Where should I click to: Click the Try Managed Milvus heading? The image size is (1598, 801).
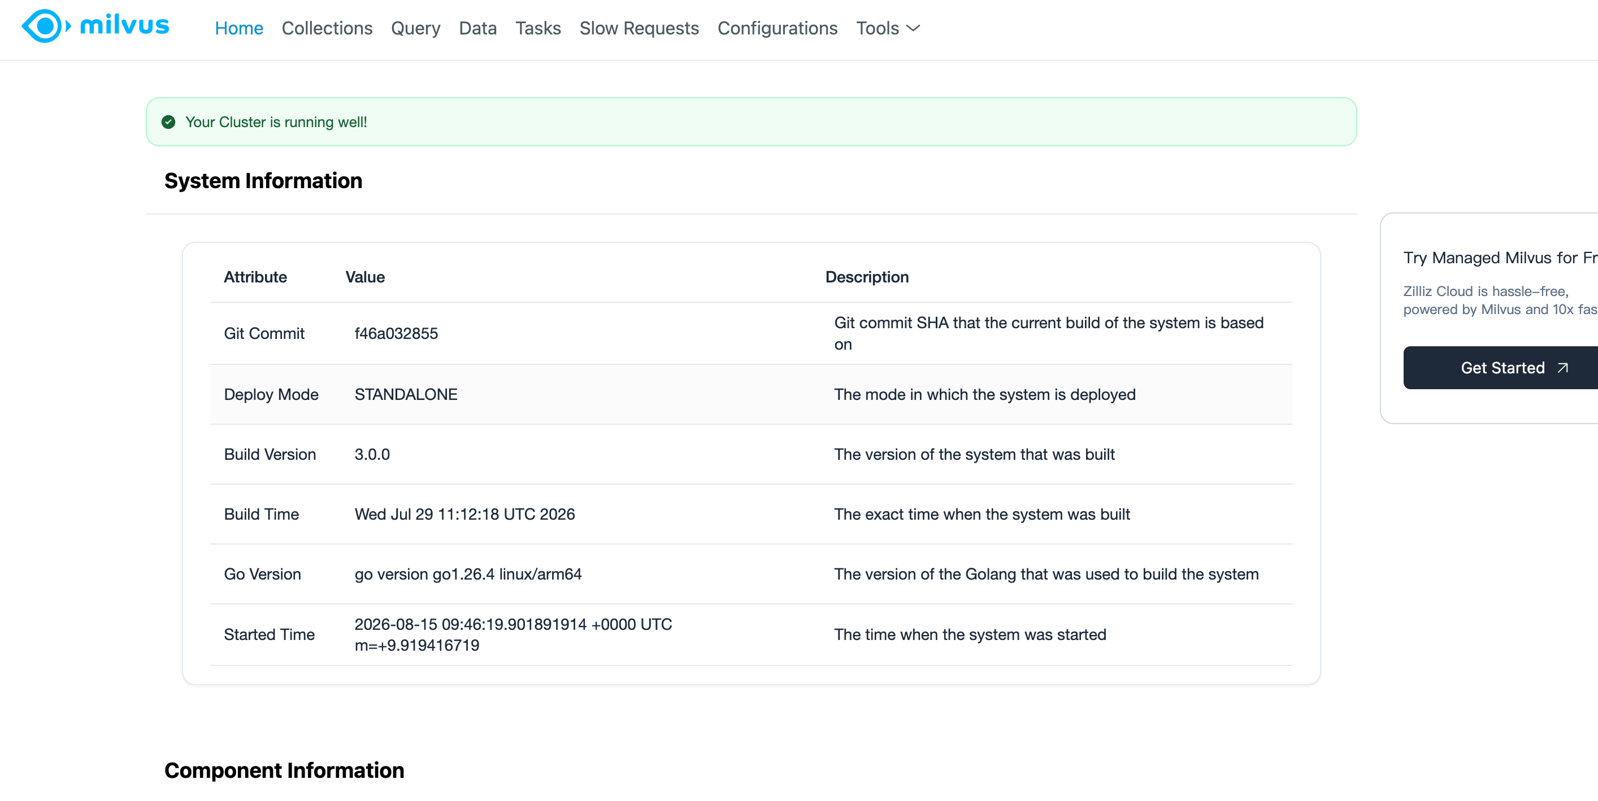pos(1501,257)
